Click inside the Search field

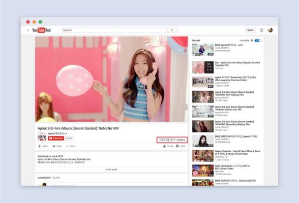pos(114,30)
